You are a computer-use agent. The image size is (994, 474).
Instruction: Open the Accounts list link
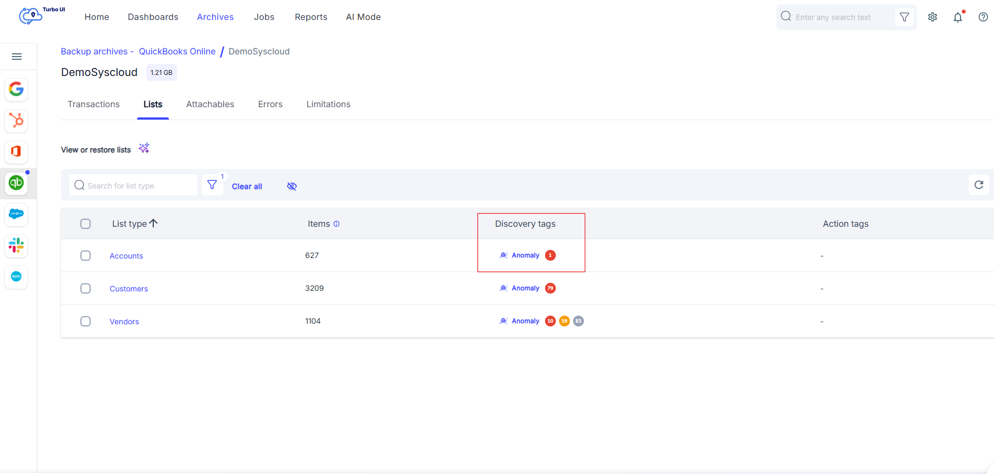[126, 256]
